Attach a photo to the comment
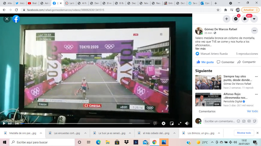 point(244,121)
